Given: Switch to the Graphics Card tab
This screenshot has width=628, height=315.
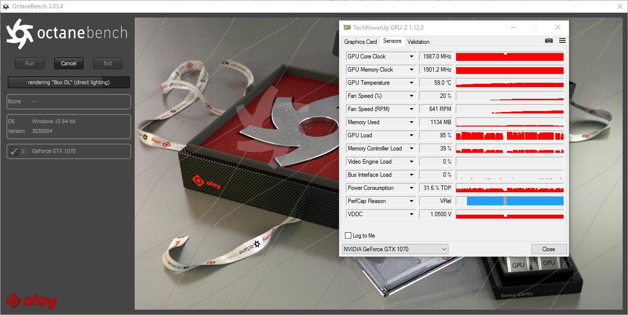Looking at the screenshot, I should click(x=361, y=42).
